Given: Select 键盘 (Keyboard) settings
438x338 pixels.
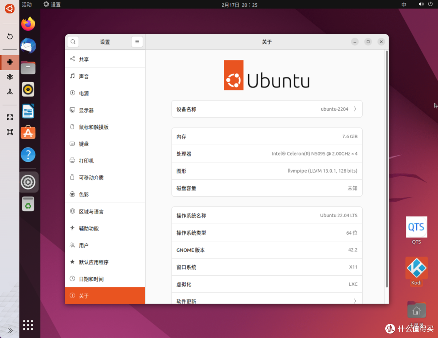Looking at the screenshot, I should pyautogui.click(x=105, y=144).
